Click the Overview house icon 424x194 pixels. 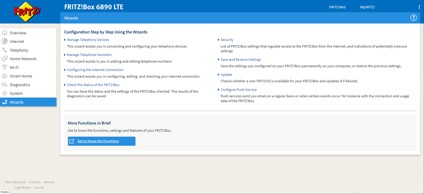click(x=5, y=33)
